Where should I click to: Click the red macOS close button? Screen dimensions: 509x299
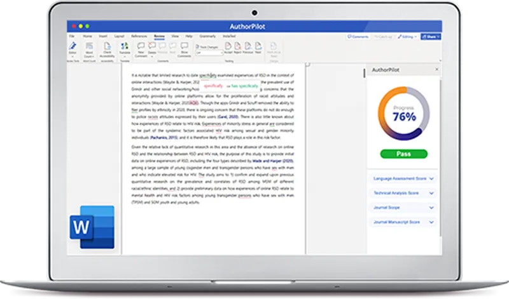[x=74, y=26]
